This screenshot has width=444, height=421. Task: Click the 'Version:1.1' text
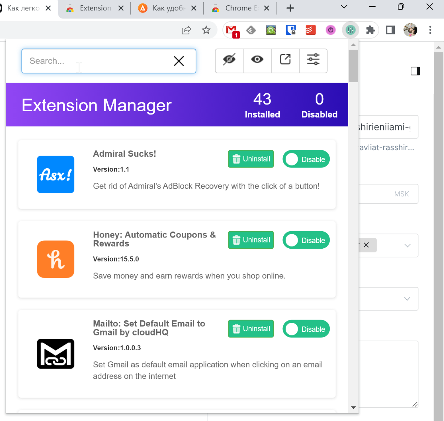click(x=111, y=169)
